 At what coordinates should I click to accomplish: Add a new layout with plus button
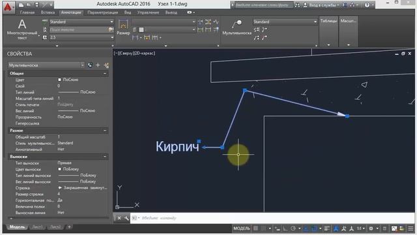click(69, 227)
